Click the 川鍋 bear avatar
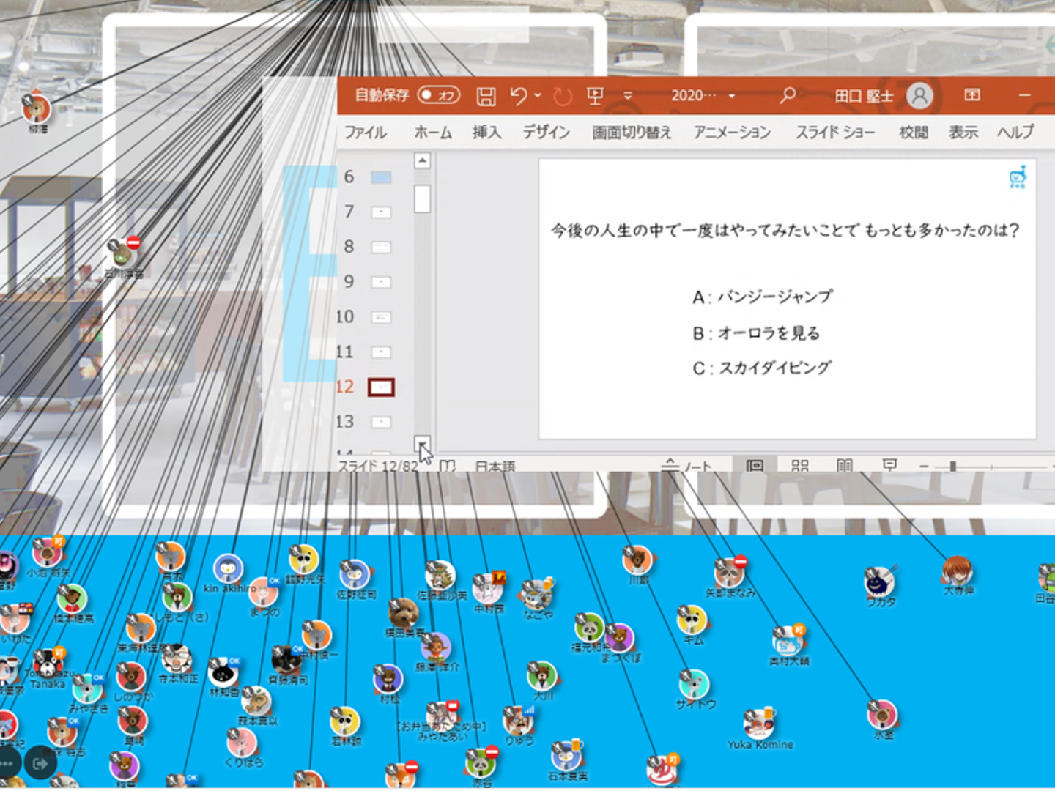Viewport: 1055px width, 791px height. coord(637,560)
